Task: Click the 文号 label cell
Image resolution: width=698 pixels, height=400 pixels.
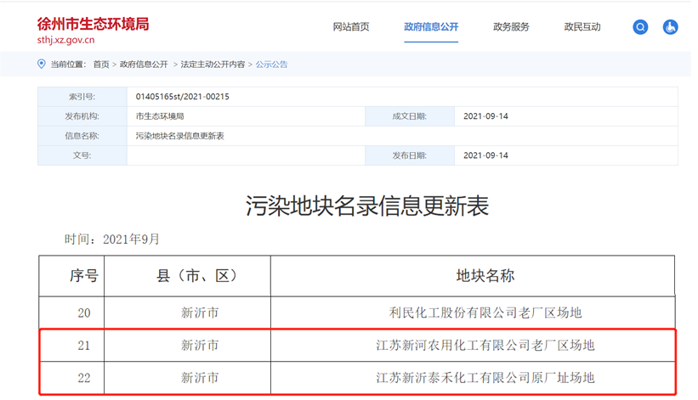Action: point(82,155)
